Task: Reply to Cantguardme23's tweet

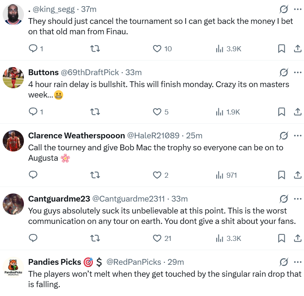Action: (x=34, y=238)
